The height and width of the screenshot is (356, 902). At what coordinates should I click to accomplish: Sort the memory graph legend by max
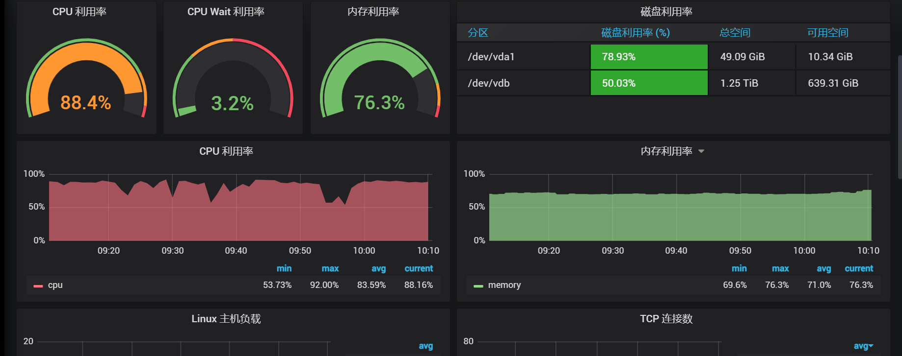(780, 268)
